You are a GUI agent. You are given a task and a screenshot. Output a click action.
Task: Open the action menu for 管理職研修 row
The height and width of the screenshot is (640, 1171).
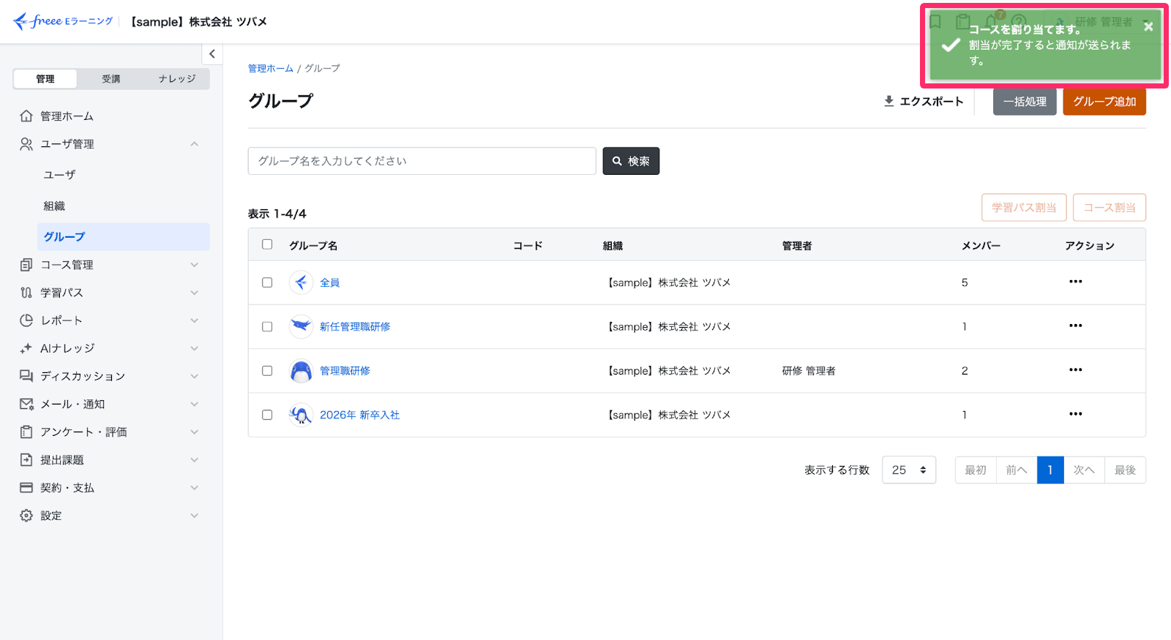coord(1075,370)
